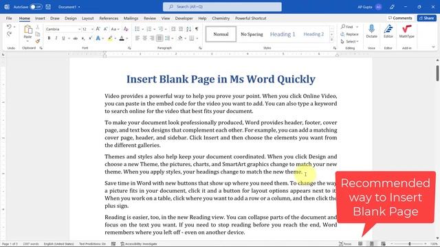Launch the MathType add-in
This screenshot has width=440, height=247.
406,31
